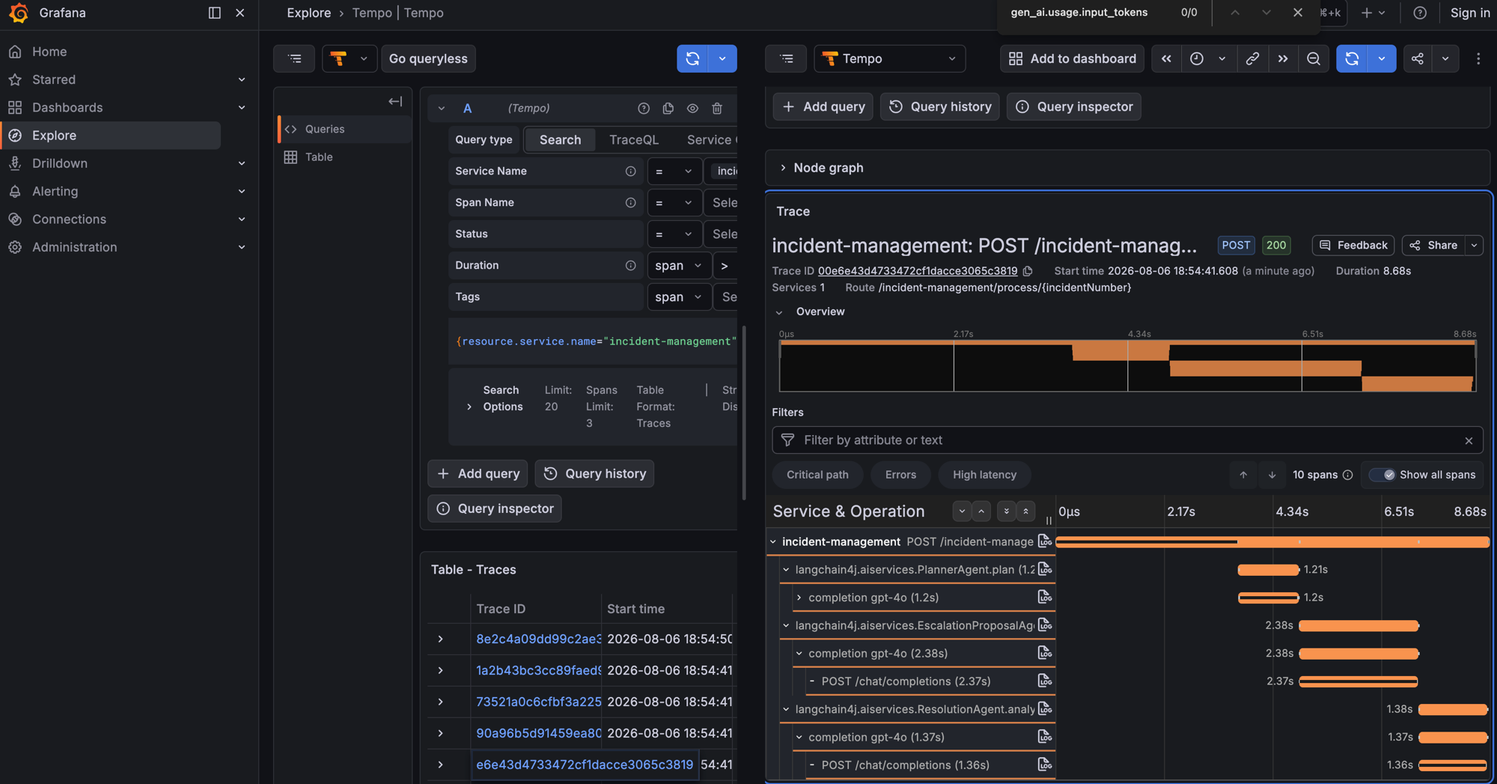Open trace link 1a2b43bc3cc89faed
The image size is (1497, 784).
click(538, 671)
